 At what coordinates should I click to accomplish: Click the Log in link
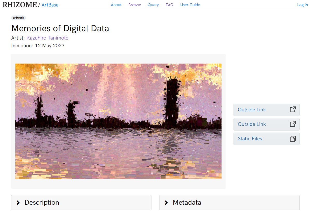(x=302, y=5)
